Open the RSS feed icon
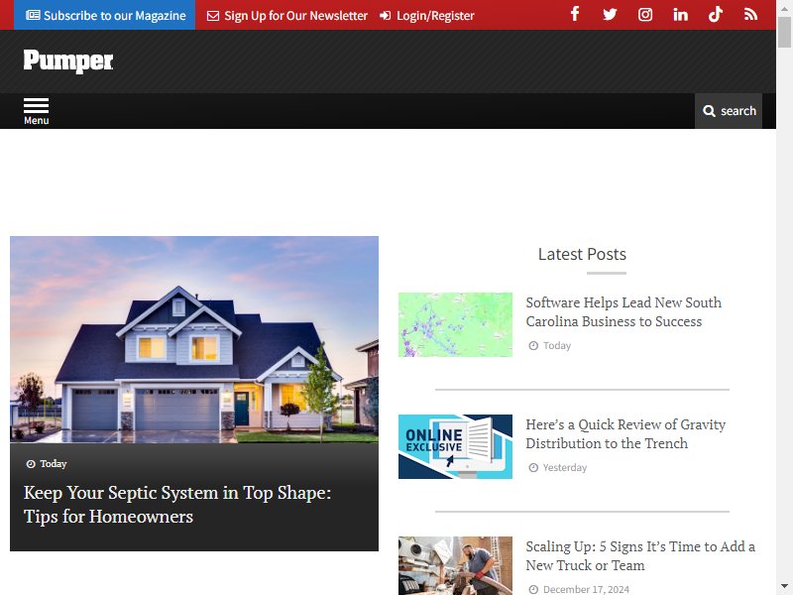Image resolution: width=793 pixels, height=595 pixels. 750,15
